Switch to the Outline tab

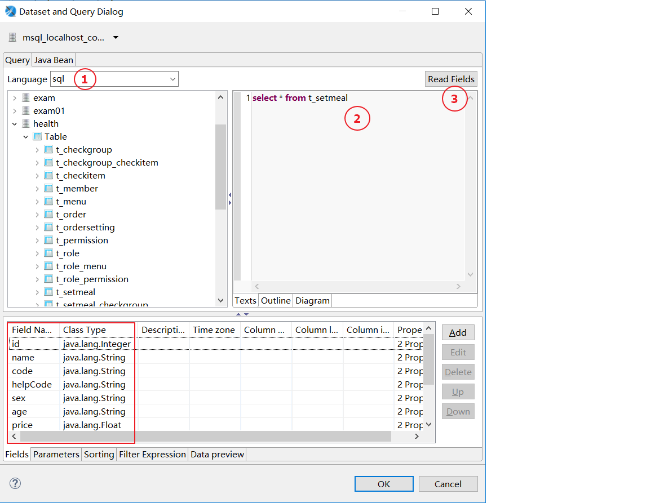(276, 300)
